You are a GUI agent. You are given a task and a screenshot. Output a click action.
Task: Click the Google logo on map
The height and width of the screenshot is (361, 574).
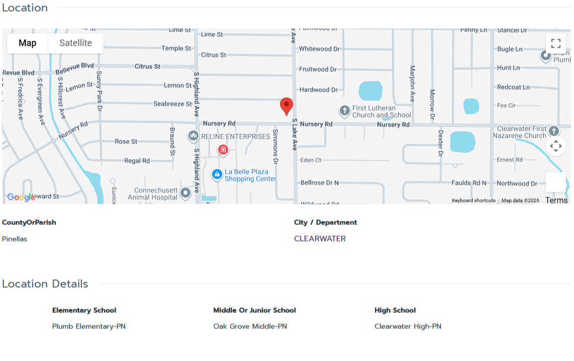21,197
